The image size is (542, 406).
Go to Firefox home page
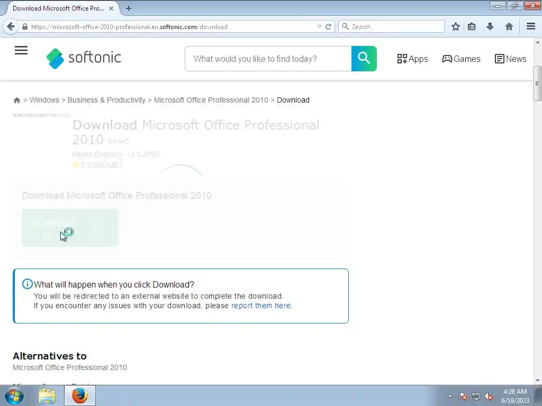click(509, 26)
